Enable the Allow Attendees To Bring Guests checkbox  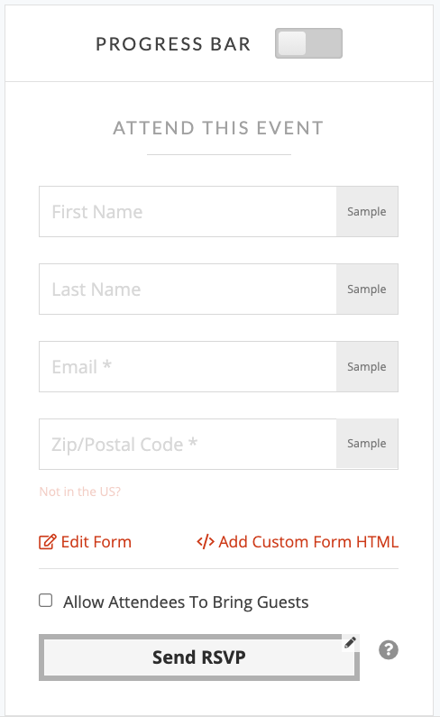(46, 601)
